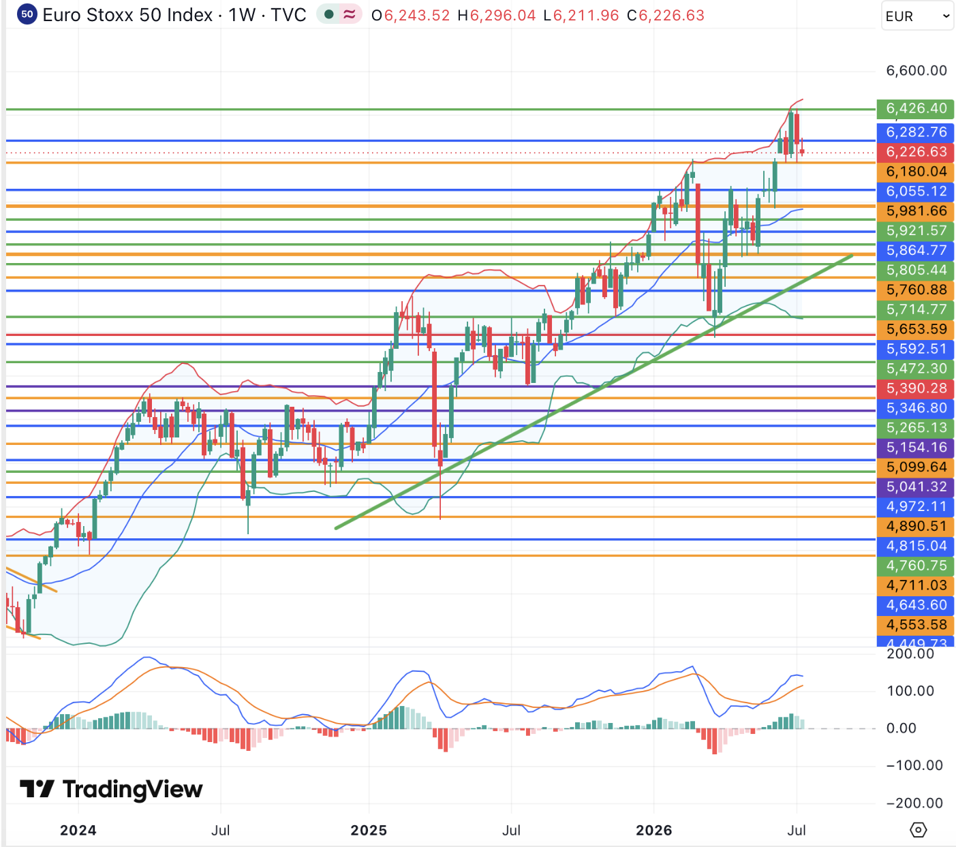Click the 5,653.59 red horizontal line label
956x847 pixels.
916,329
